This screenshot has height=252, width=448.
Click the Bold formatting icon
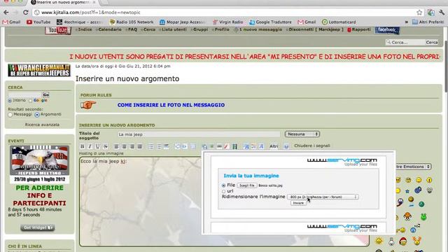click(83, 146)
